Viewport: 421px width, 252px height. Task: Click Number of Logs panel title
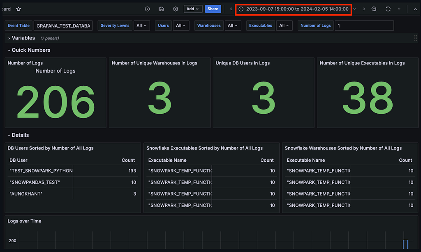tap(25, 63)
